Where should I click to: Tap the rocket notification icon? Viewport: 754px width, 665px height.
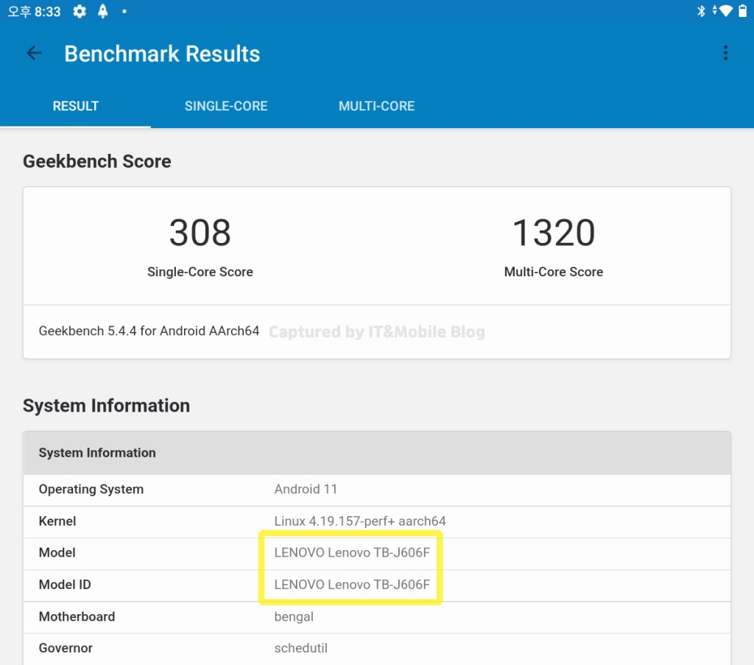coord(102,11)
